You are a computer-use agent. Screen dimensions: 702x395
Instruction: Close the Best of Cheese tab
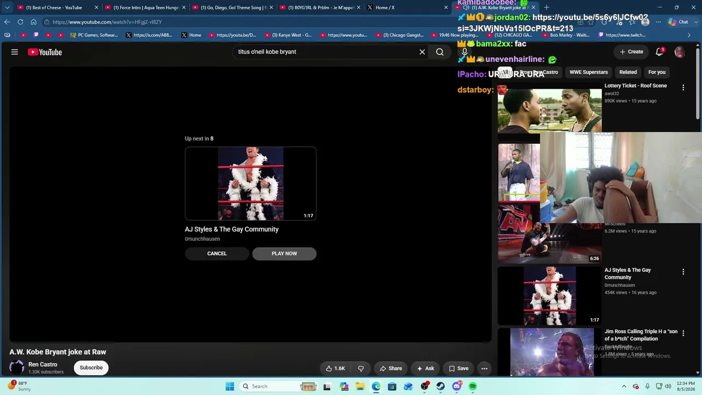(x=97, y=8)
